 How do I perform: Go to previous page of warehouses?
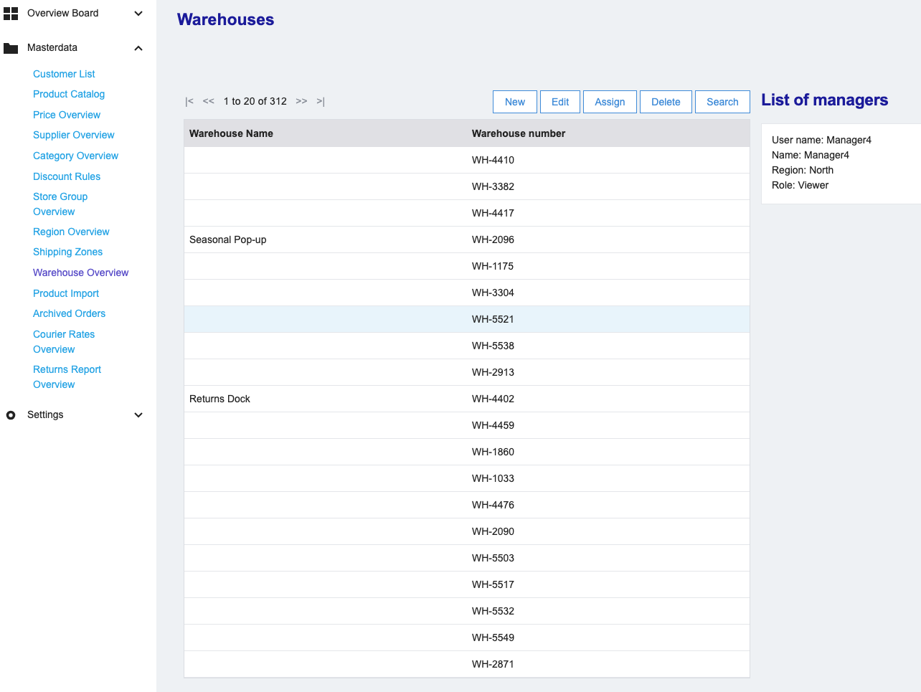click(x=209, y=101)
